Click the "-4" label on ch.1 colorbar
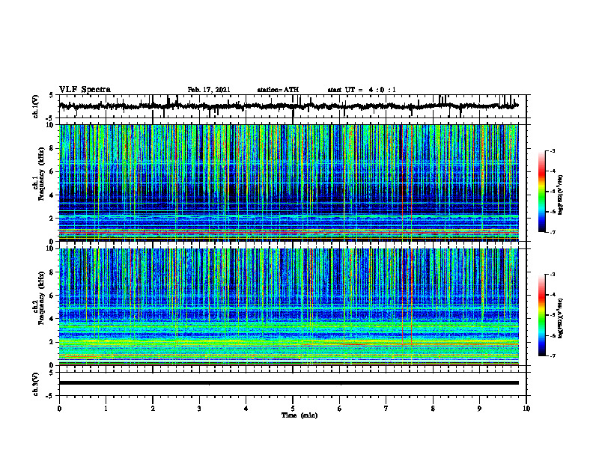Image resolution: width=593 pixels, height=458 pixels. click(553, 171)
